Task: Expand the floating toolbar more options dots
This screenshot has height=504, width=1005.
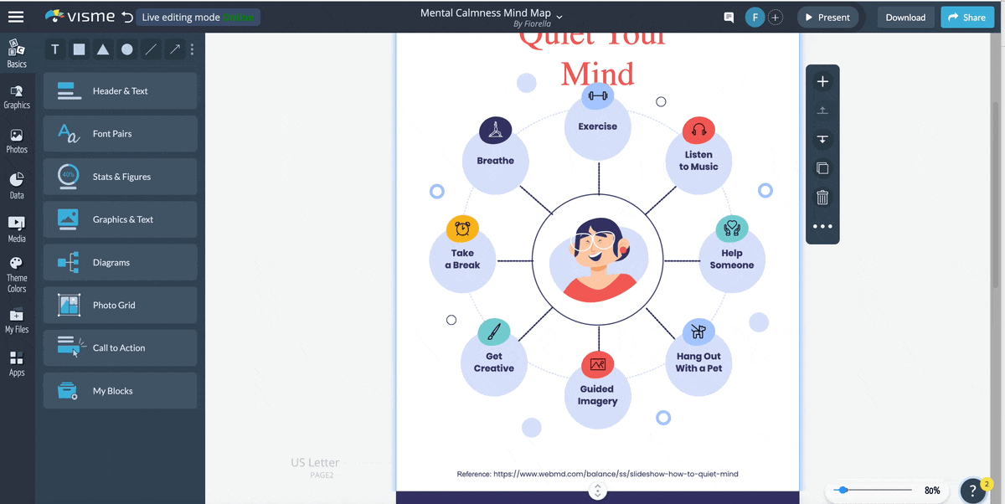Action: tap(822, 226)
